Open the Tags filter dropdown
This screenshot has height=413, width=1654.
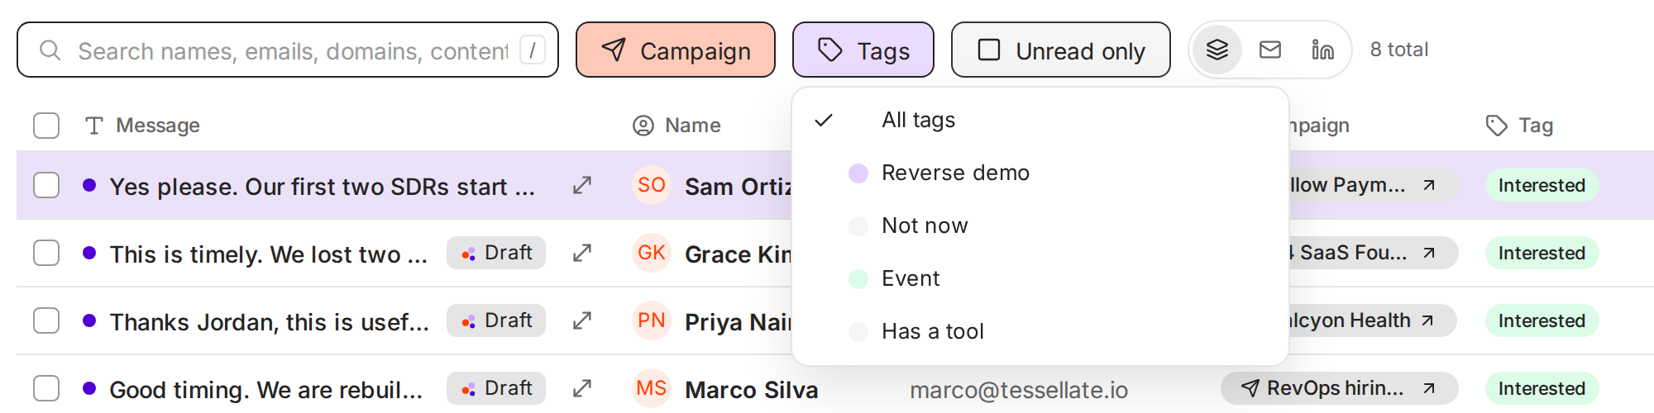coord(863,50)
